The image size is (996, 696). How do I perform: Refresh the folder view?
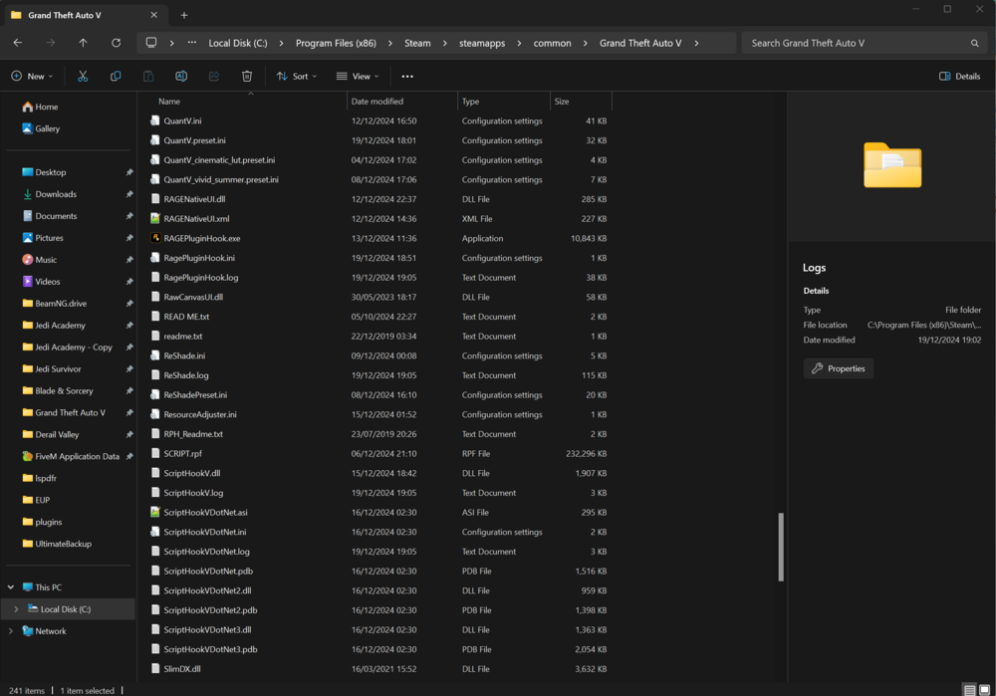(118, 43)
